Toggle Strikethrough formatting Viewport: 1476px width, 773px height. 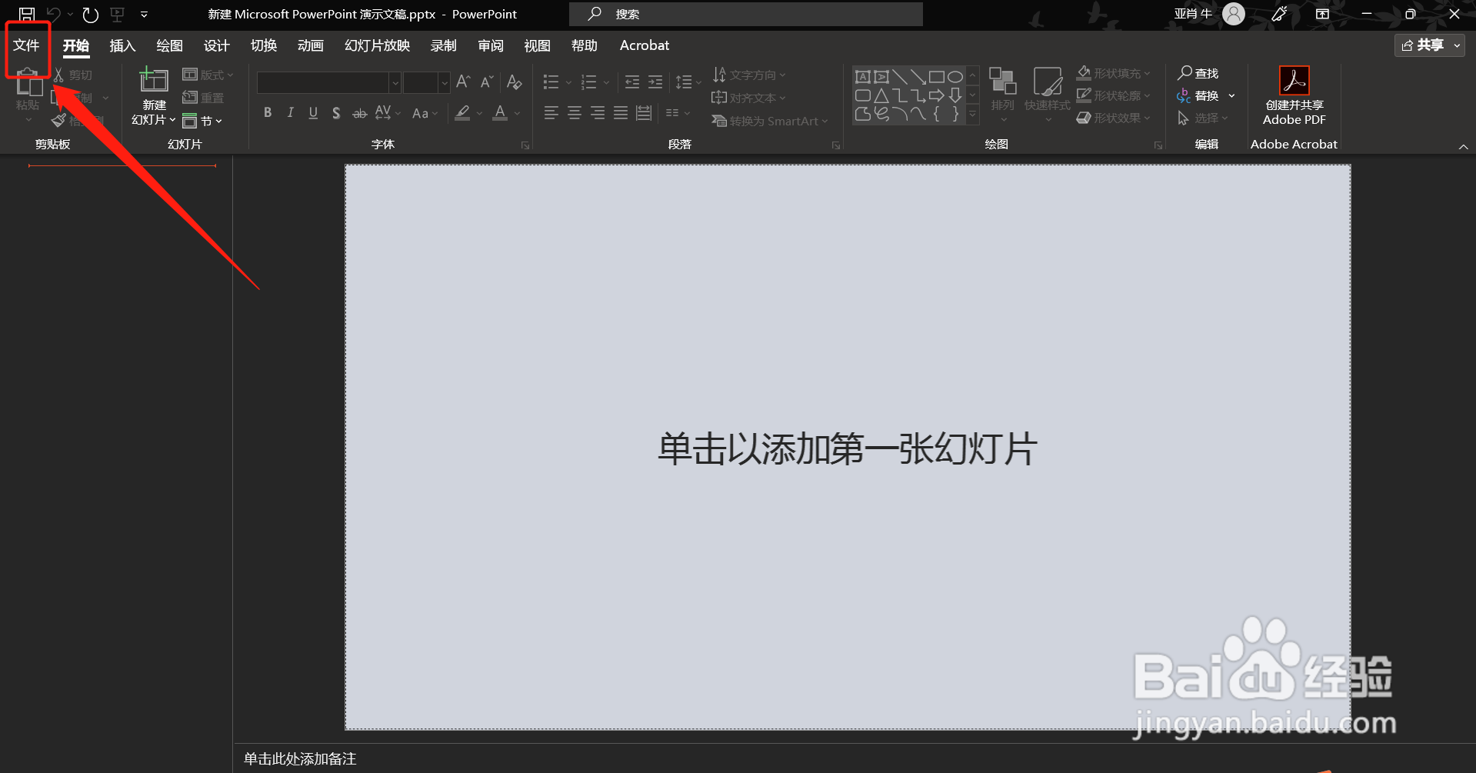[359, 113]
